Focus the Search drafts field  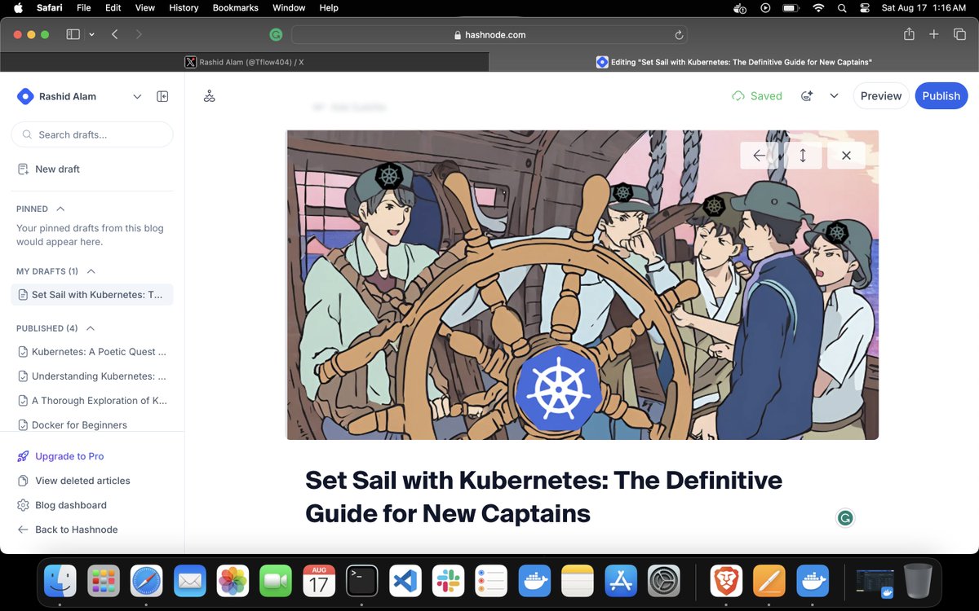[92, 134]
